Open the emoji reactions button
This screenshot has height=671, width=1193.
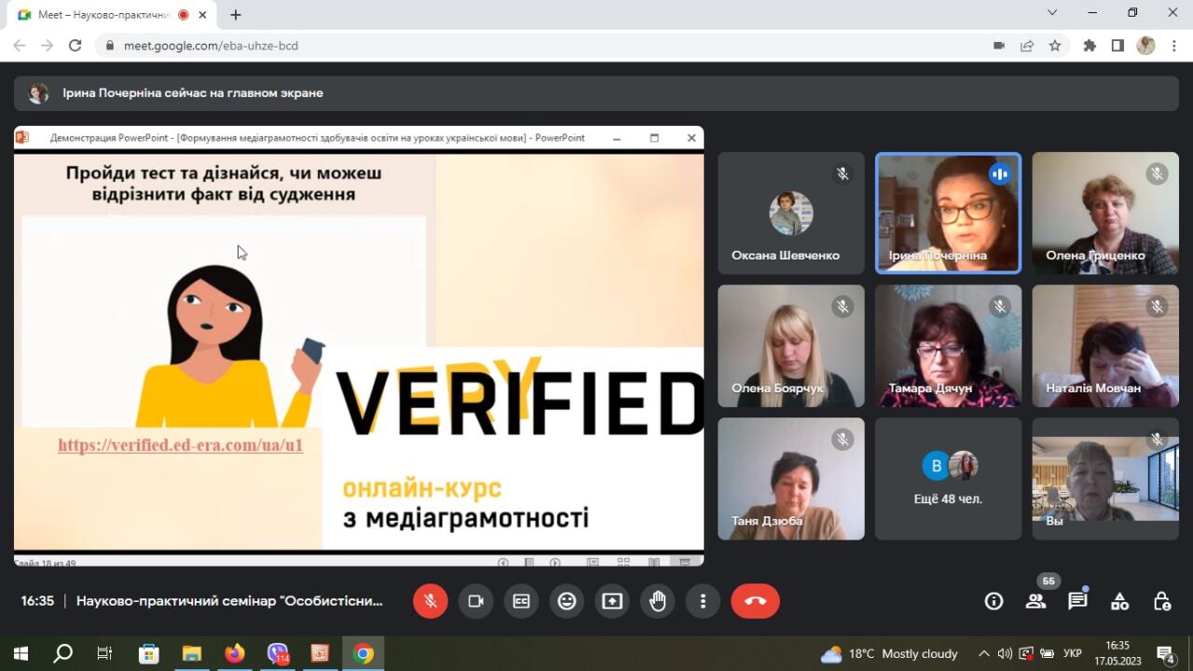[x=567, y=601]
